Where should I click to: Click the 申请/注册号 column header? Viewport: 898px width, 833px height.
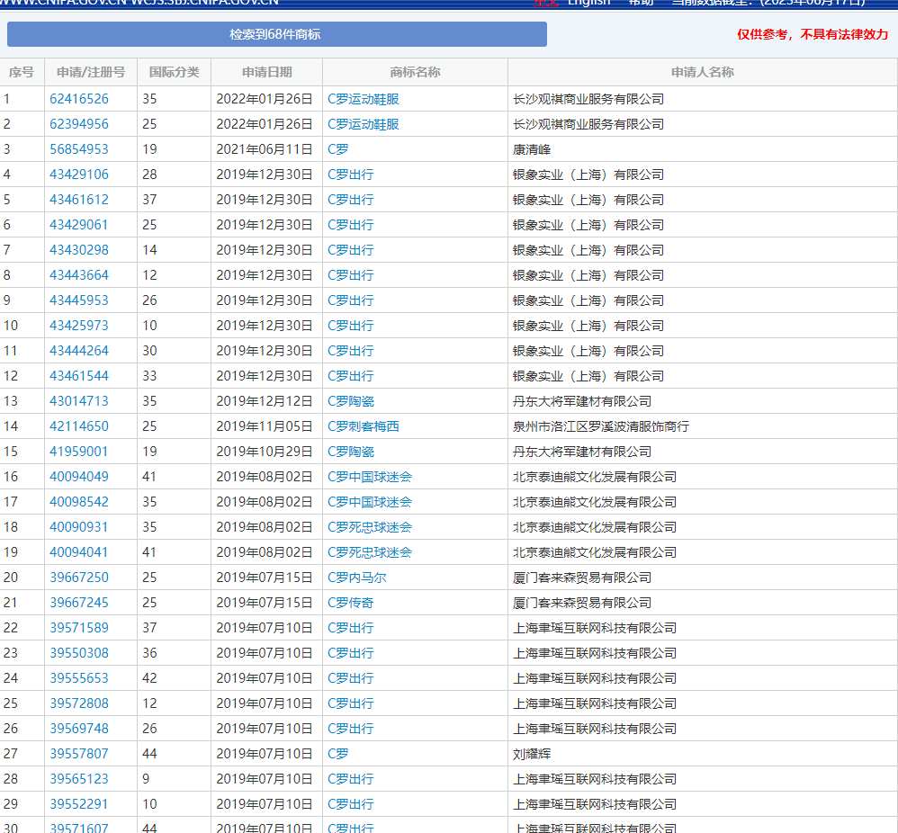coord(91,72)
